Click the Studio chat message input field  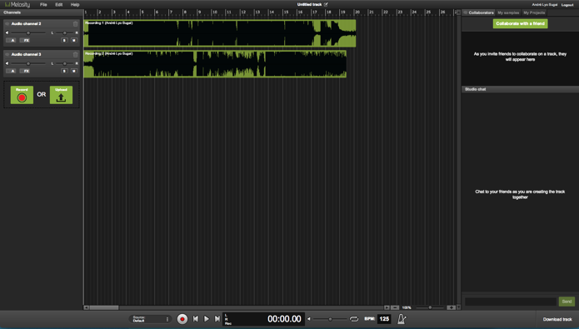[511, 302]
